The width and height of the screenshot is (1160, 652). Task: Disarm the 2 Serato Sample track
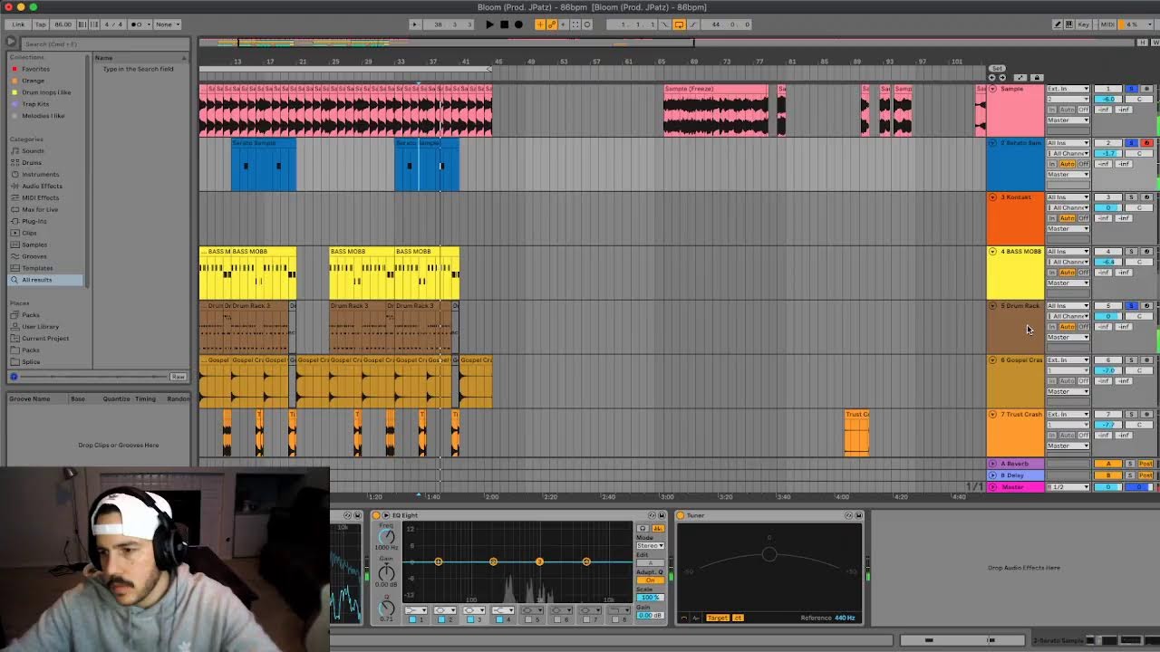point(1147,143)
